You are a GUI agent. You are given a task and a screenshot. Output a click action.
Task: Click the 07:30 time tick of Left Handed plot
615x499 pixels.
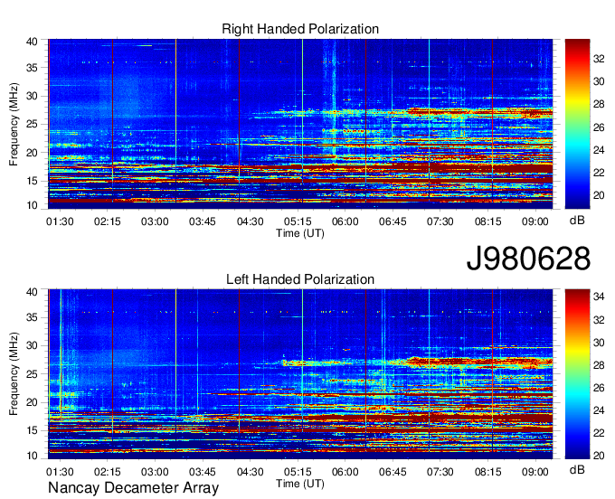pos(440,472)
